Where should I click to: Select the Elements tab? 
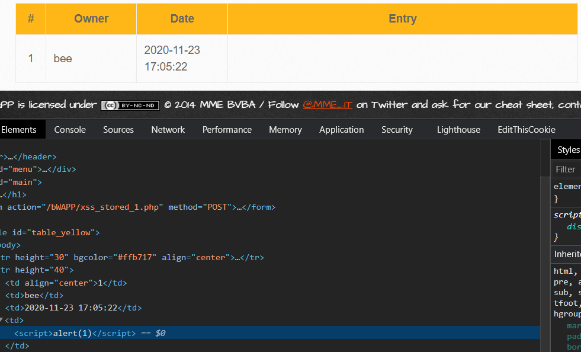(x=19, y=129)
